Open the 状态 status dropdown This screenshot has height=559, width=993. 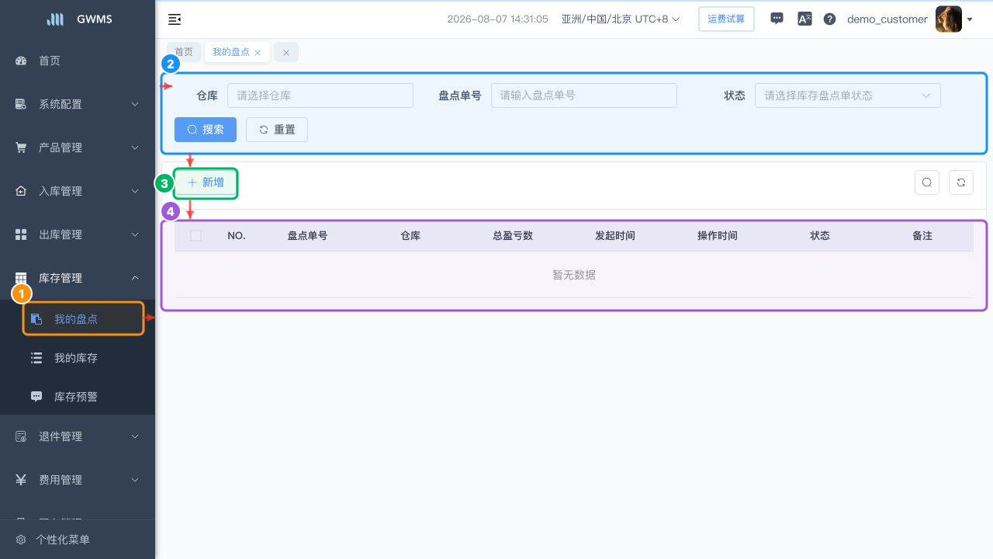tap(848, 95)
